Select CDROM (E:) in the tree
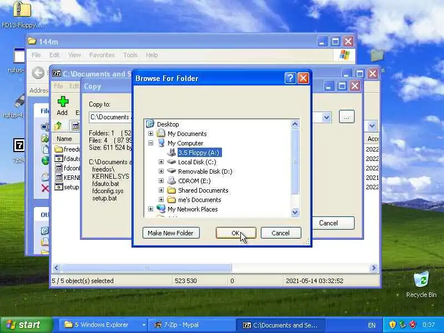Screen dimensions: 444x333 [194, 181]
